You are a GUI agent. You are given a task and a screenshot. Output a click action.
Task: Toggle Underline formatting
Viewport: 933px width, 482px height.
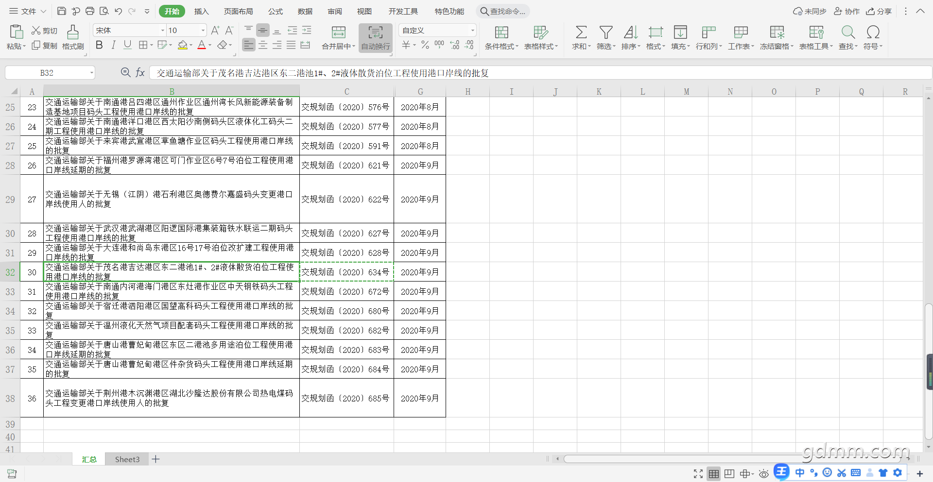tap(127, 45)
